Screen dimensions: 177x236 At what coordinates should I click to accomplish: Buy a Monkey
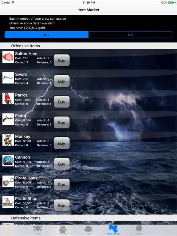62,143
